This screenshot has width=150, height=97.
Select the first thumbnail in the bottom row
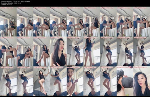8,81
